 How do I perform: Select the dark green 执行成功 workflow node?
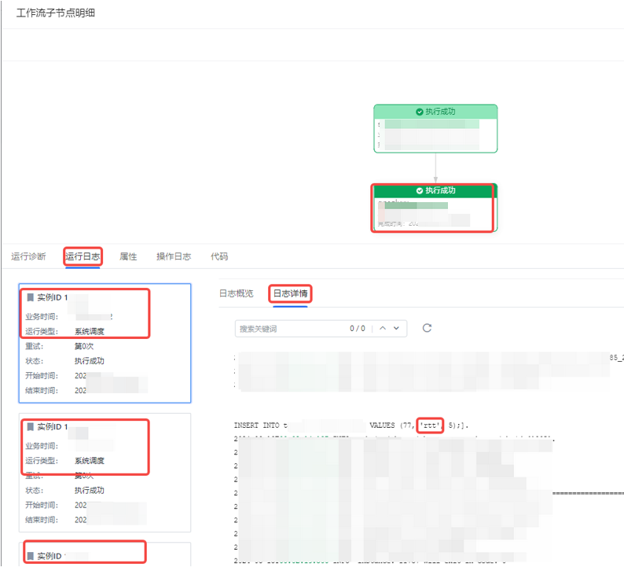click(x=435, y=208)
